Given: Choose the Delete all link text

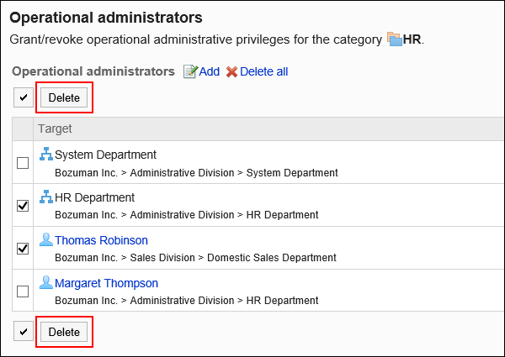Looking at the screenshot, I should tap(263, 72).
